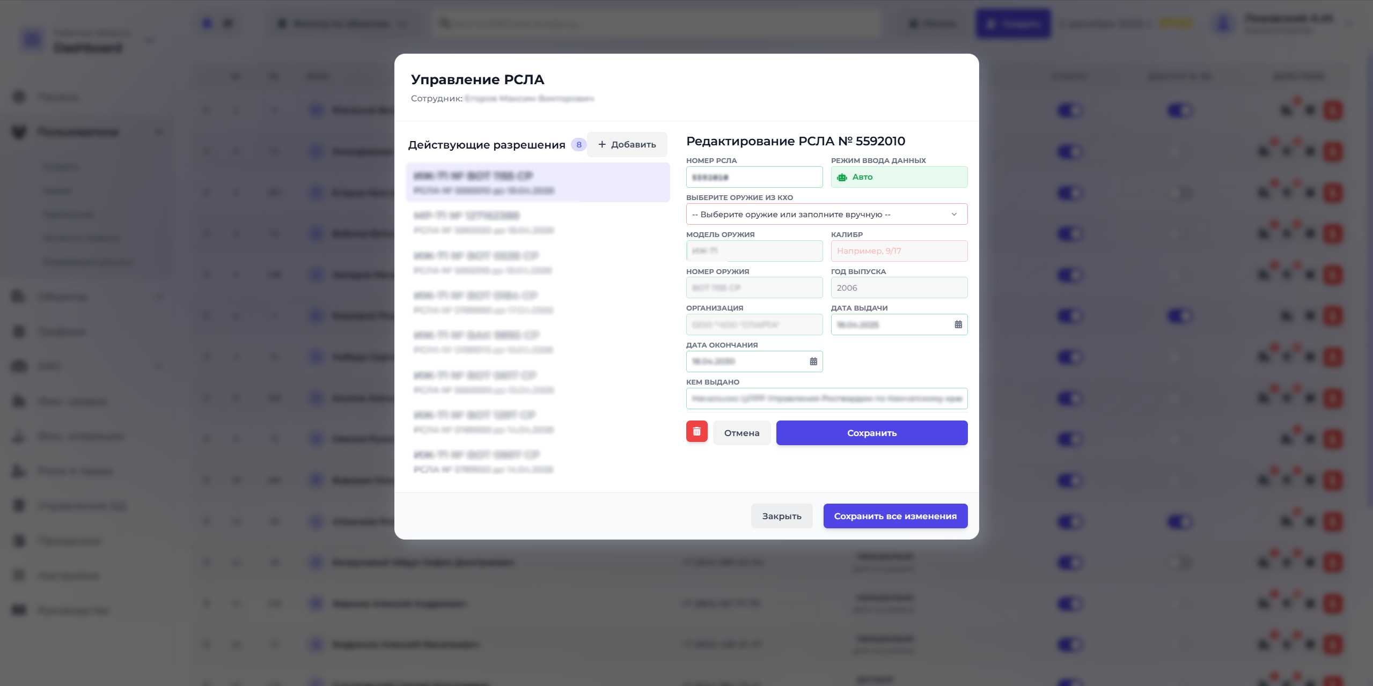
Task: Open the Выберите оружие из КХО dropdown
Action: point(826,214)
